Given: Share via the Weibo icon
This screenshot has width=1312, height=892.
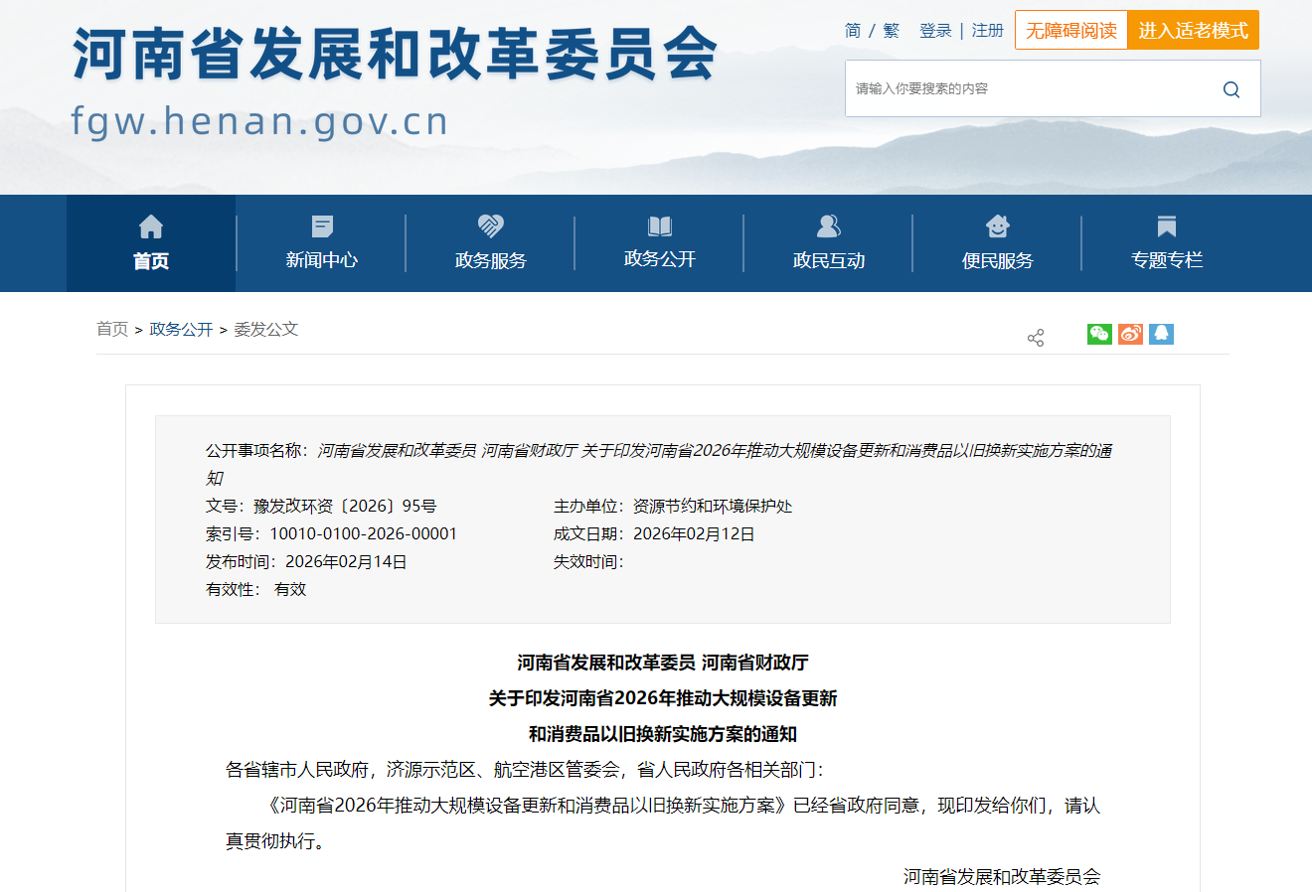Looking at the screenshot, I should point(1130,334).
